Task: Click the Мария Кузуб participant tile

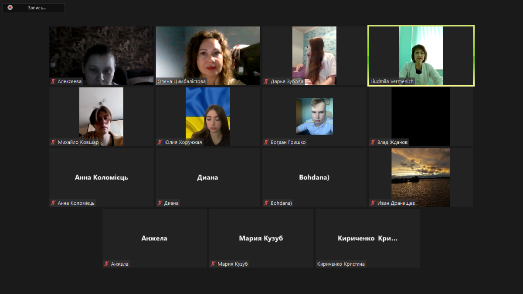Action: (x=261, y=238)
